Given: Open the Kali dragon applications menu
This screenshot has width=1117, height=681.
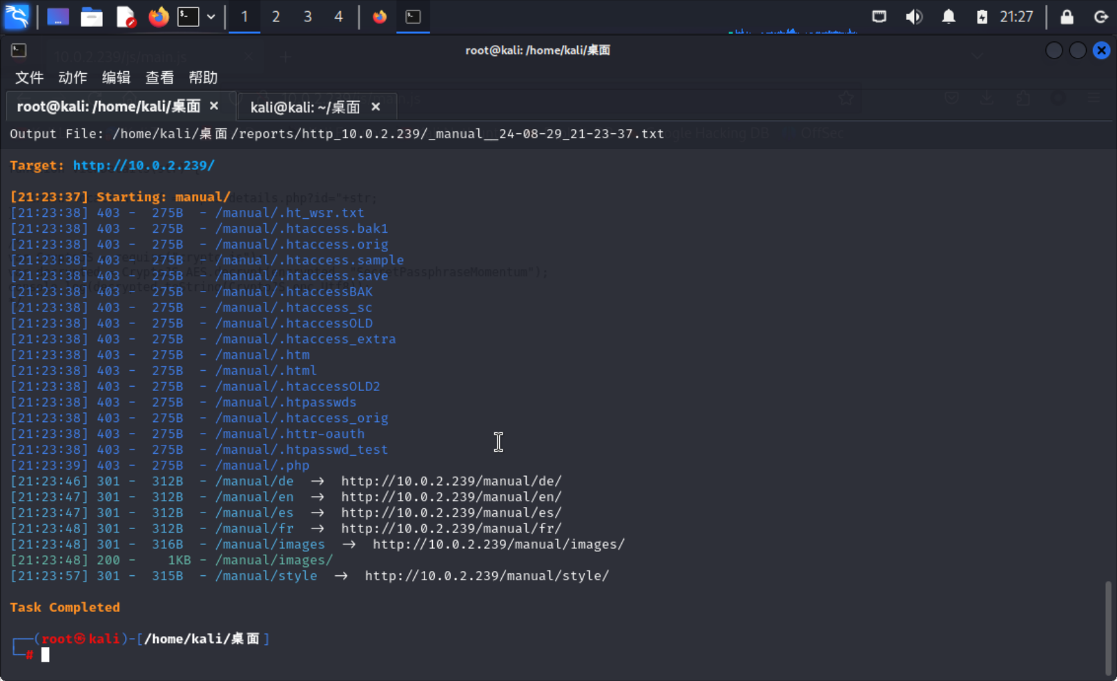Looking at the screenshot, I should [17, 16].
